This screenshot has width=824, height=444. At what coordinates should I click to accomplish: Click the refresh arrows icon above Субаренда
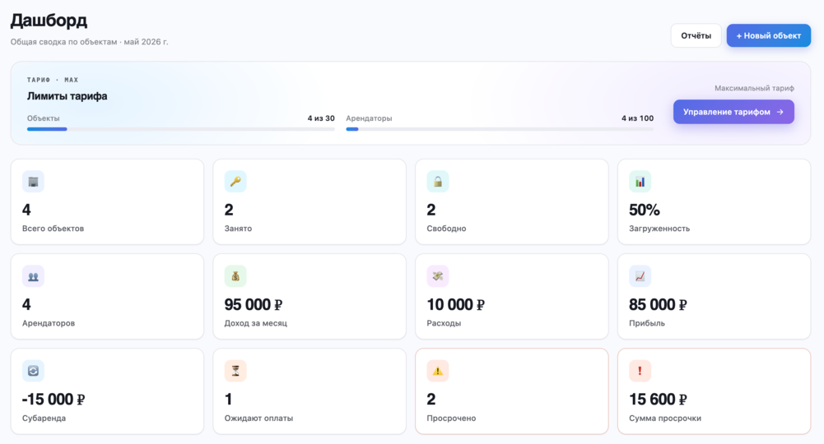click(33, 371)
